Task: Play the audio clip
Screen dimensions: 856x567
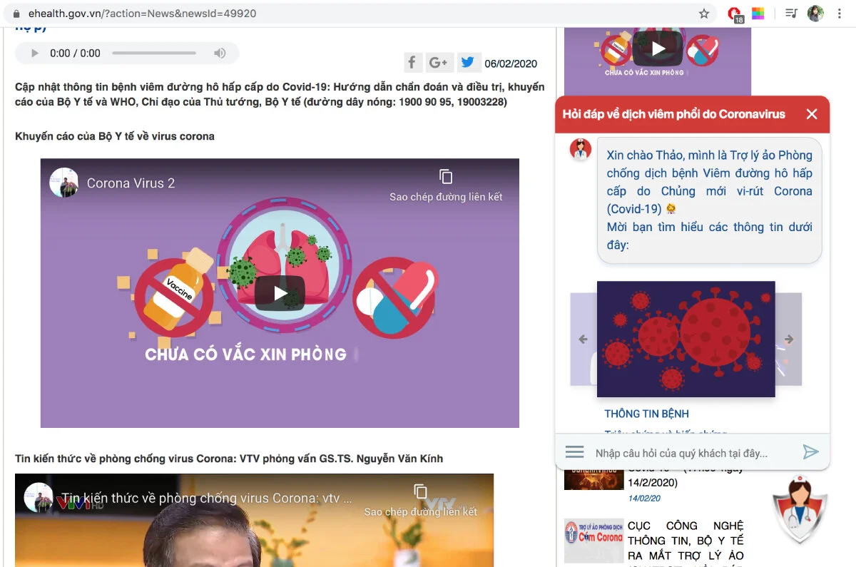Action: (x=34, y=53)
